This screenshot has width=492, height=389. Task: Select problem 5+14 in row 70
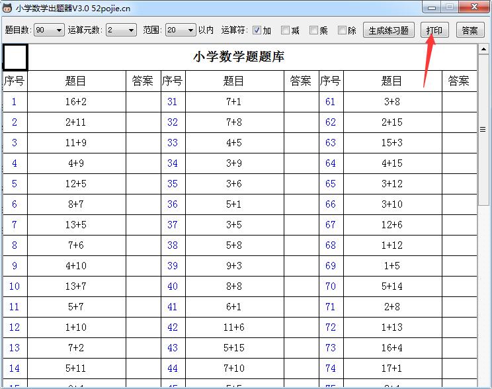(x=393, y=286)
